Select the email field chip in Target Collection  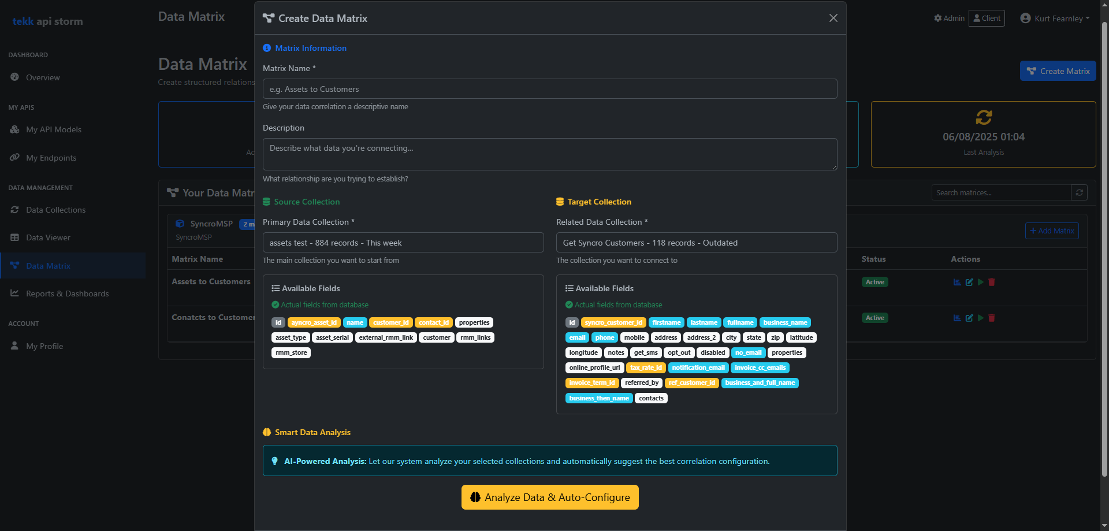576,337
